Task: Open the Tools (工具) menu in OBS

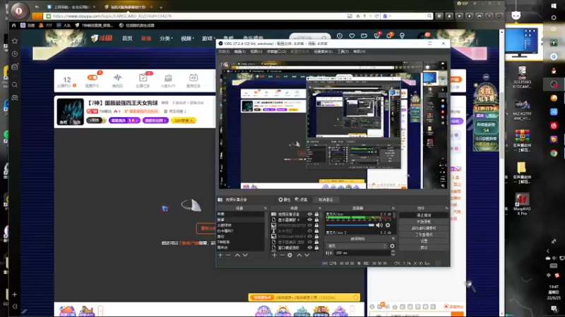Action: pos(343,51)
